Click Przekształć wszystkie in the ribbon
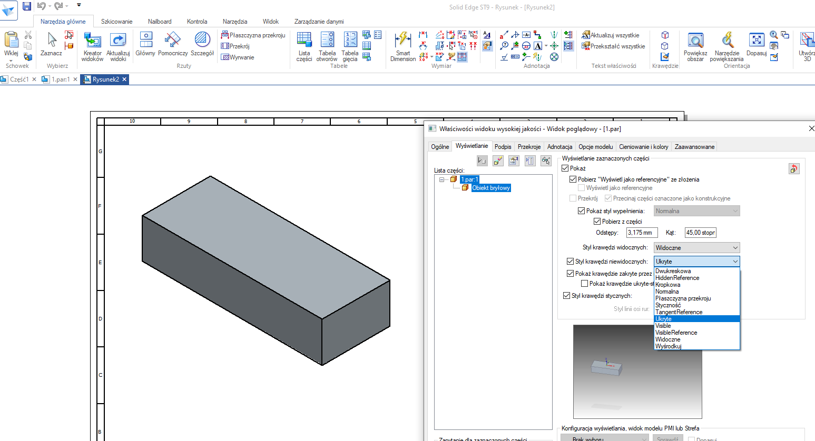 pyautogui.click(x=613, y=46)
